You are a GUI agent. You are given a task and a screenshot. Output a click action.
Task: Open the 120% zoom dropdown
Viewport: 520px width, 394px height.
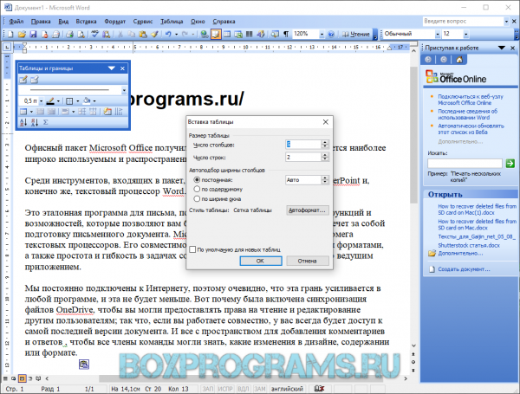[322, 34]
